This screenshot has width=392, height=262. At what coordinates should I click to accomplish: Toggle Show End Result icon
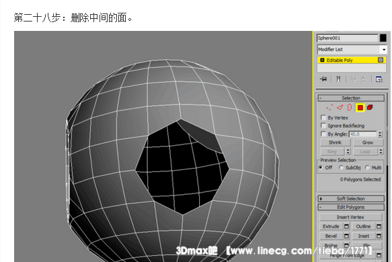click(x=338, y=79)
